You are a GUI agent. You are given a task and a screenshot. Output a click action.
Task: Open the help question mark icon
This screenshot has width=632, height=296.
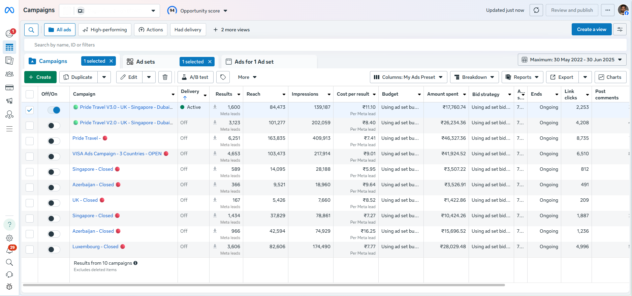click(x=9, y=225)
